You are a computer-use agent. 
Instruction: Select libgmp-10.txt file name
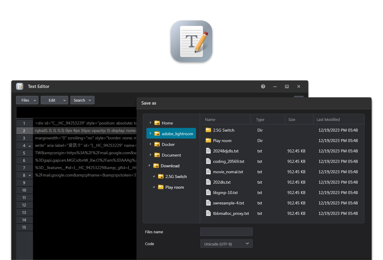point(225,193)
